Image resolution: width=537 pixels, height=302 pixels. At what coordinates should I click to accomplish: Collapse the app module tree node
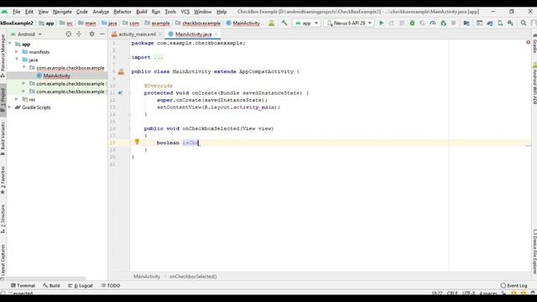[x=10, y=44]
